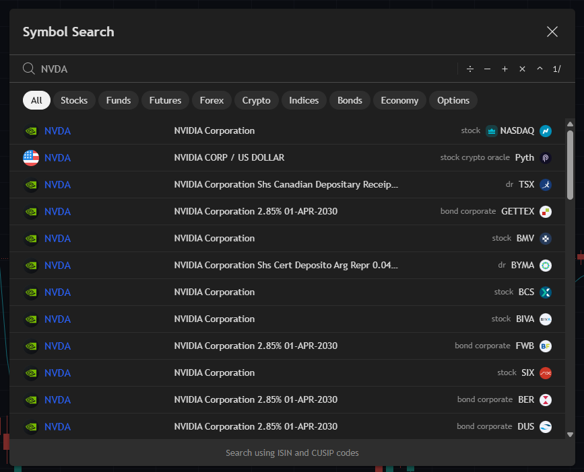Click the GETTEX exchange logo icon

[x=546, y=212]
